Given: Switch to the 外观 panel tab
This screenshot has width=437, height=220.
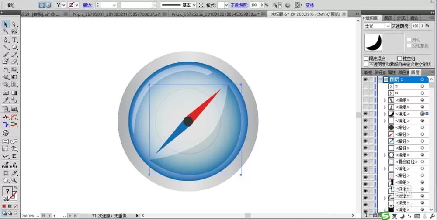Looking at the screenshot, I should point(401,18).
